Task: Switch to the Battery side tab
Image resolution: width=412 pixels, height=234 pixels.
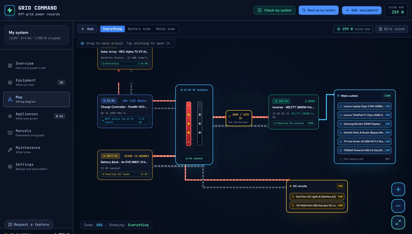Action: [139, 29]
